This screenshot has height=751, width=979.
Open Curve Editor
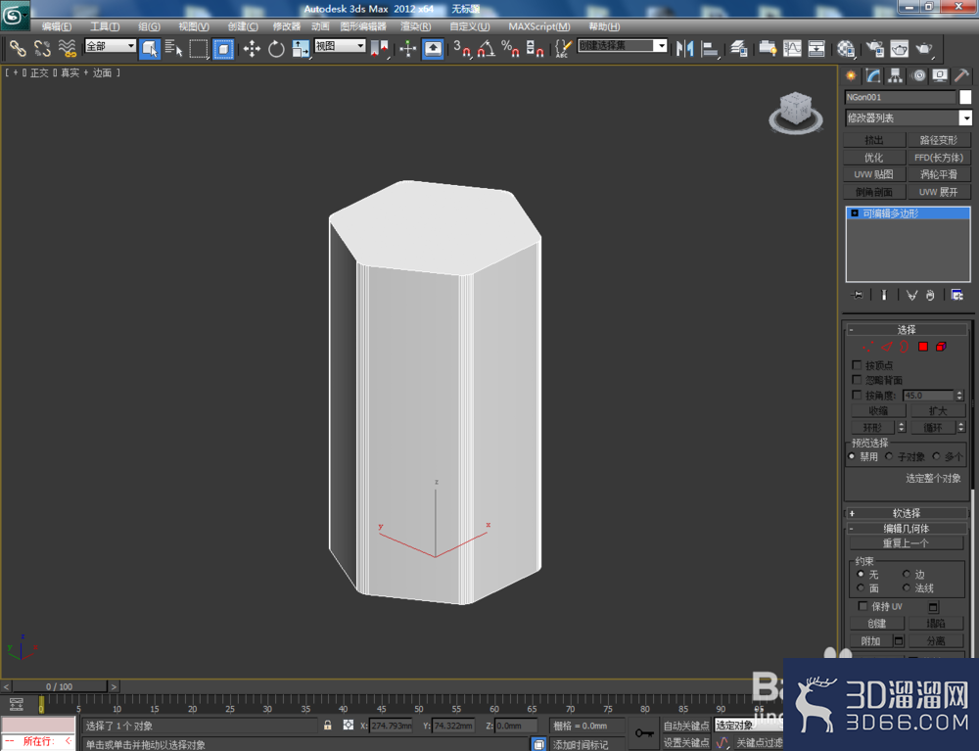click(792, 48)
